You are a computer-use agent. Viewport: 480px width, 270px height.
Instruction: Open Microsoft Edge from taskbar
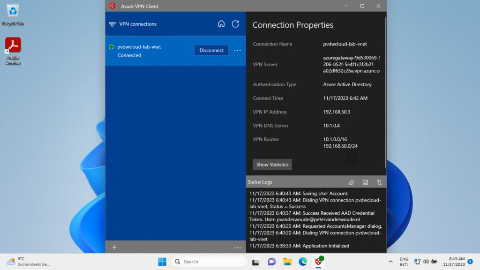tap(303, 262)
